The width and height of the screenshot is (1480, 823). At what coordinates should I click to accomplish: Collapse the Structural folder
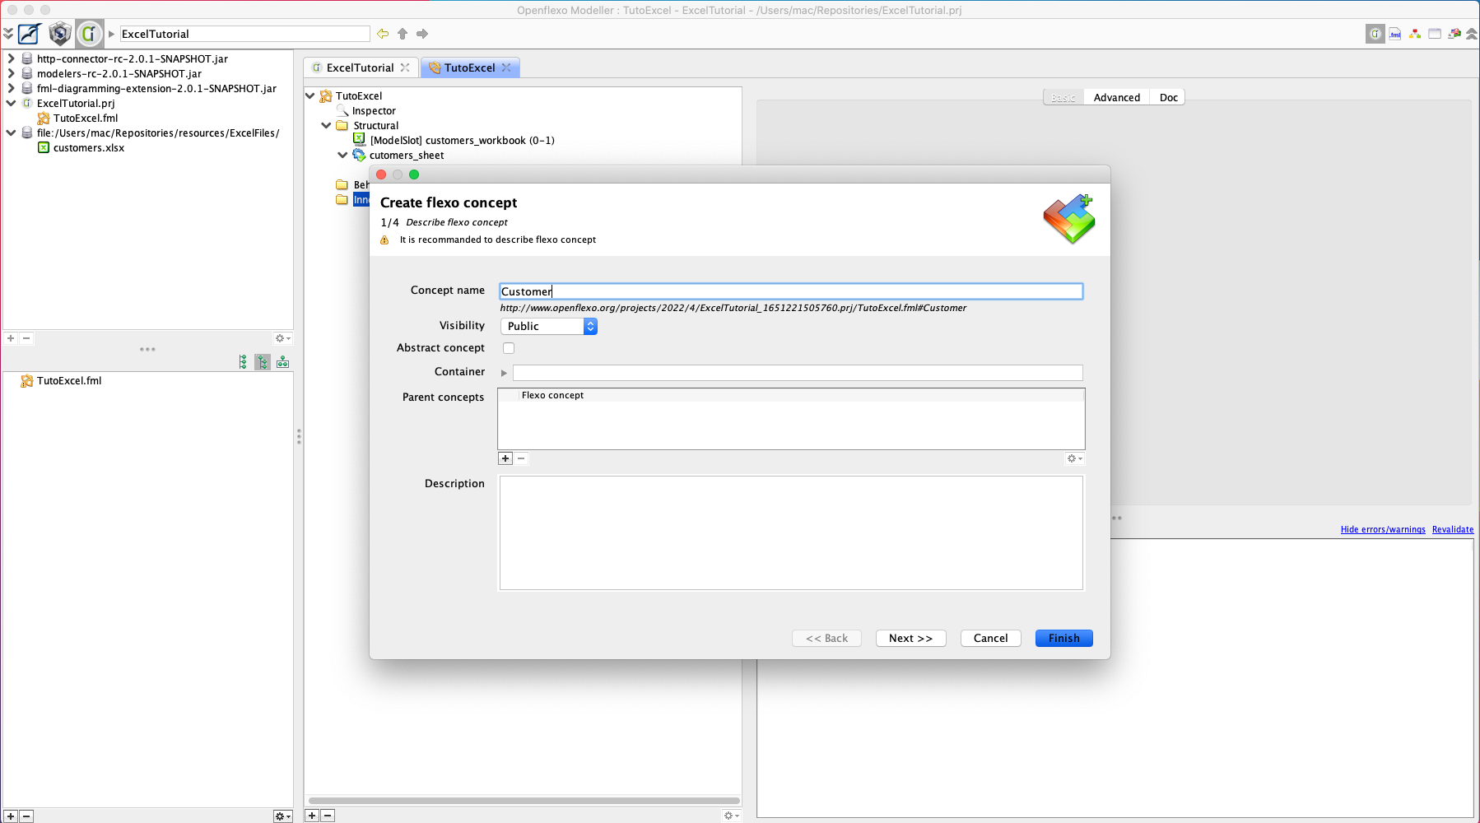[326, 125]
